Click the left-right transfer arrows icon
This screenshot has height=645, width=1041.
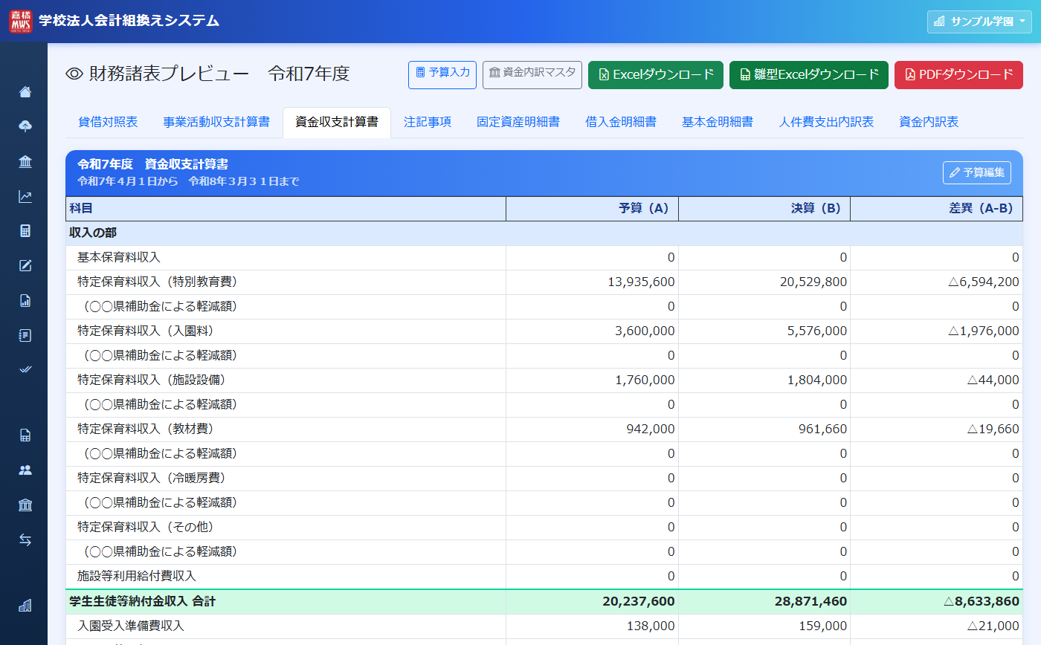[x=25, y=540]
